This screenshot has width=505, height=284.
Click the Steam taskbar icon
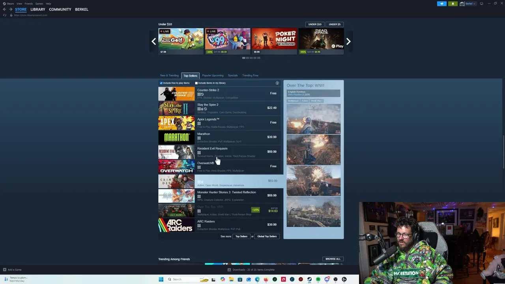309,279
